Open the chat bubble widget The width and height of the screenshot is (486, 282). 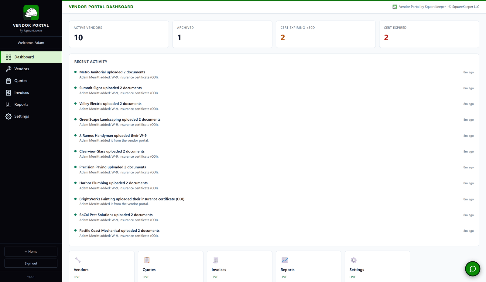(473, 269)
